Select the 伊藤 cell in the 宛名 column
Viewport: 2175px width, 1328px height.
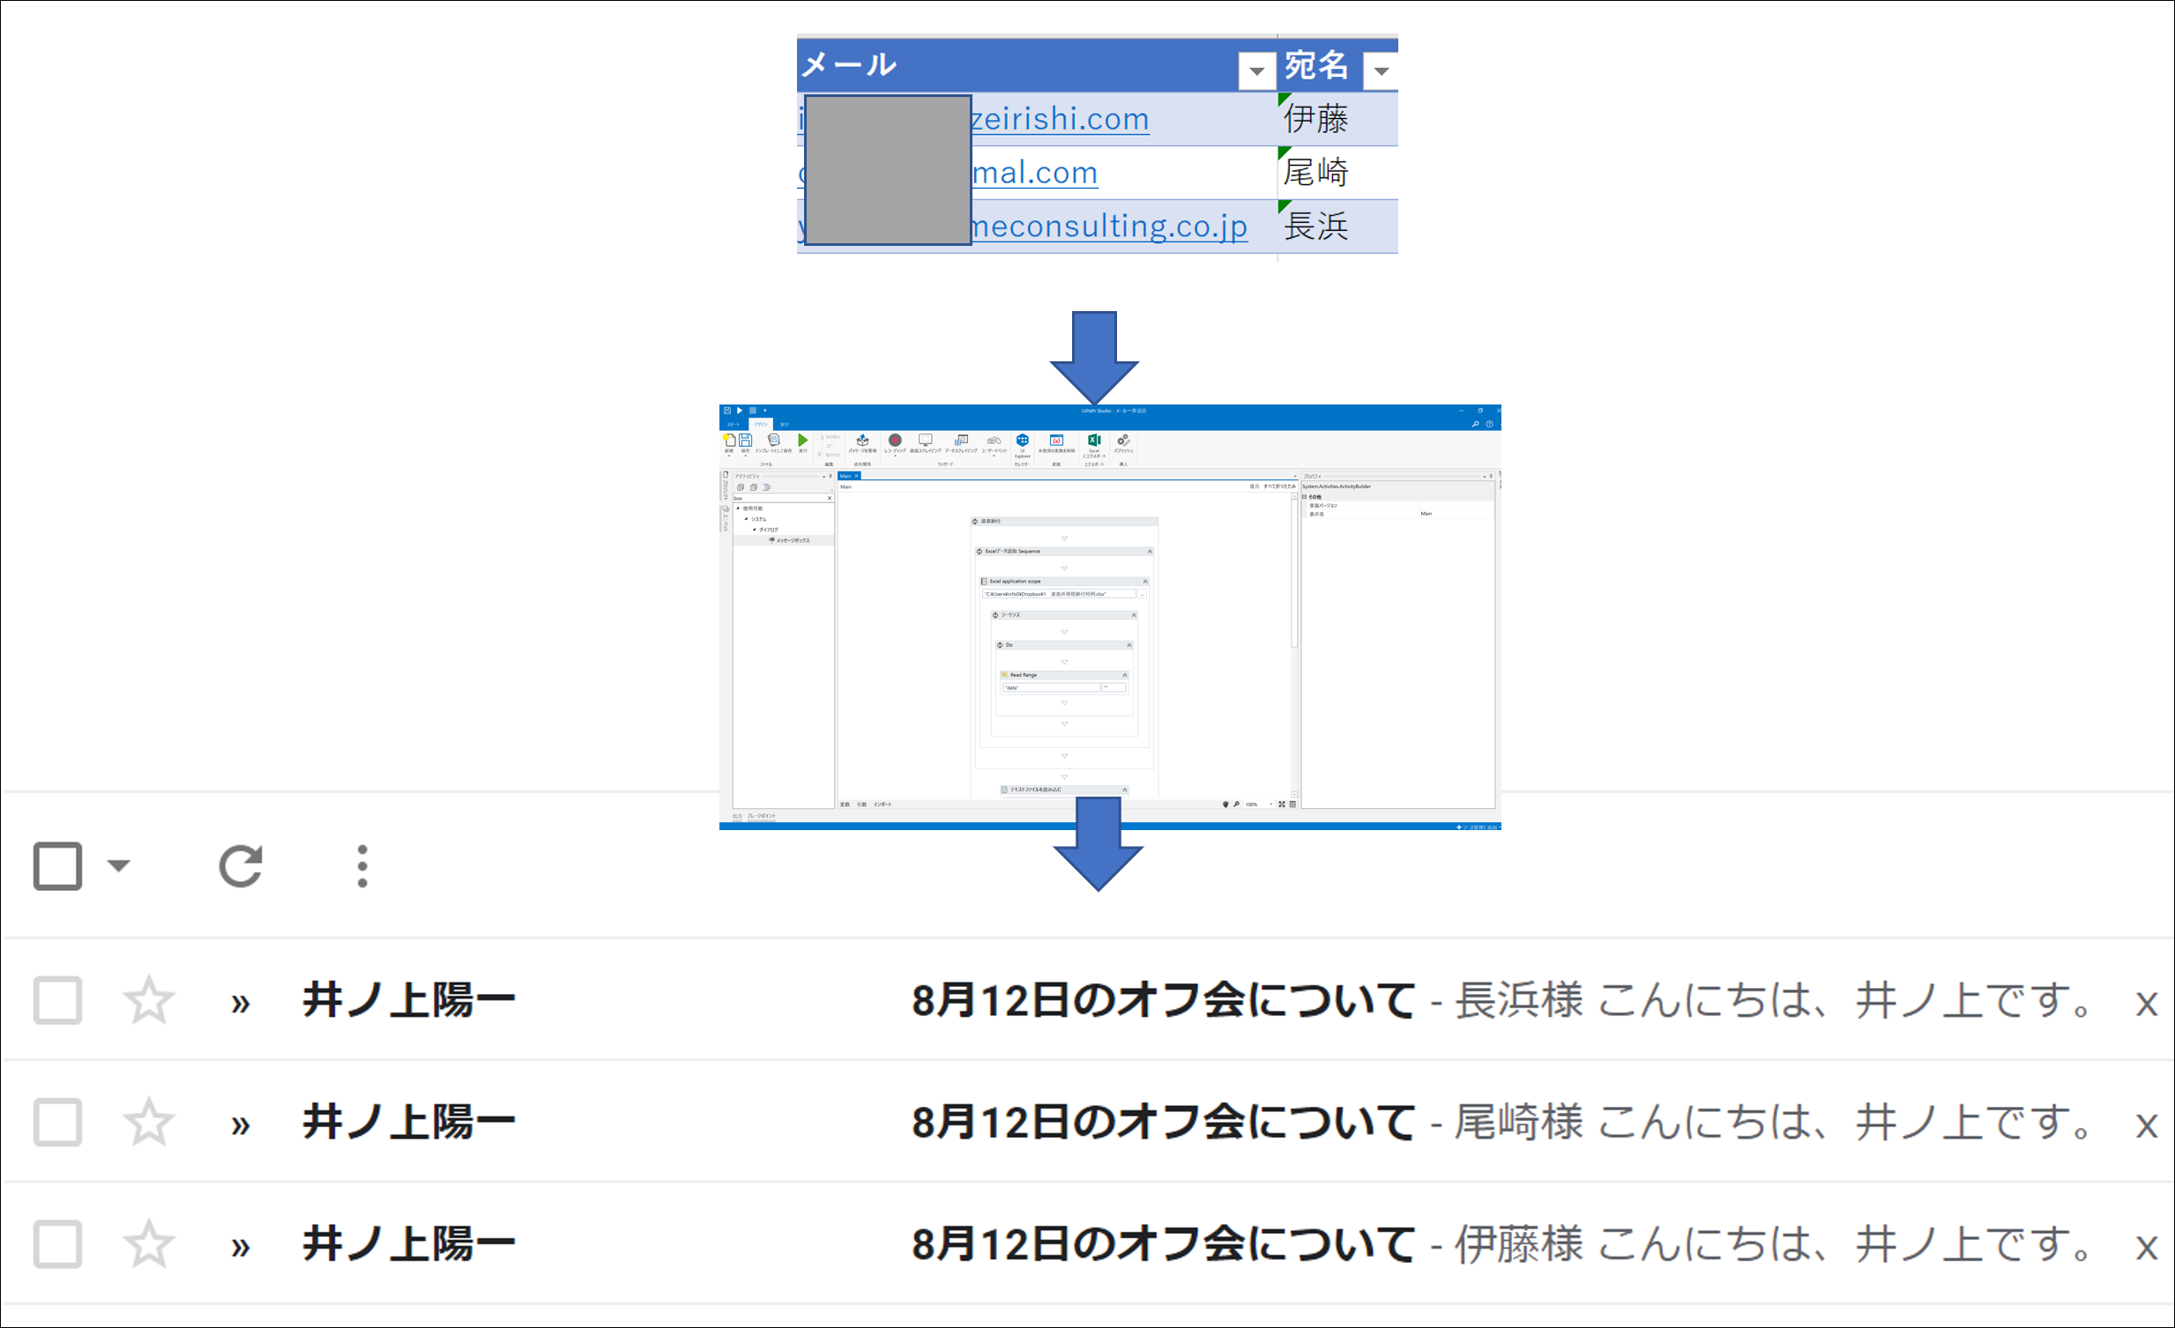click(1337, 118)
